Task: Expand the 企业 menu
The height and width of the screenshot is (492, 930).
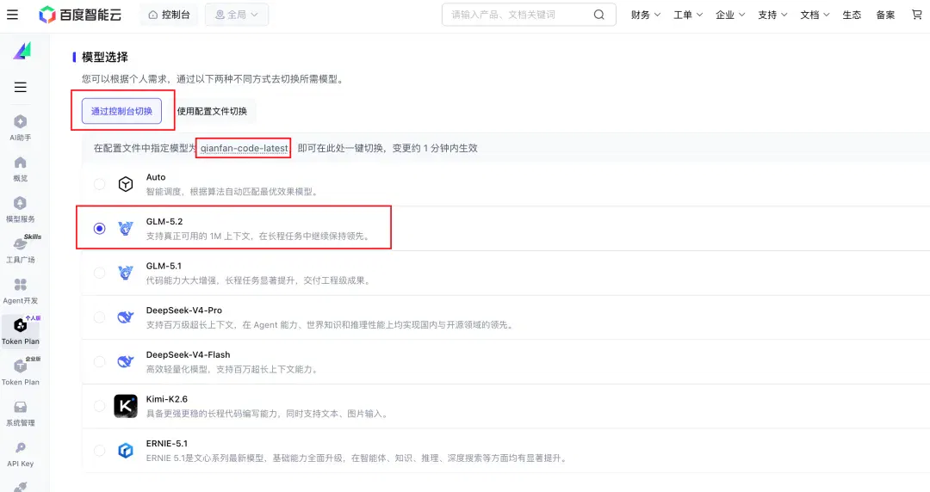Action: click(x=730, y=15)
